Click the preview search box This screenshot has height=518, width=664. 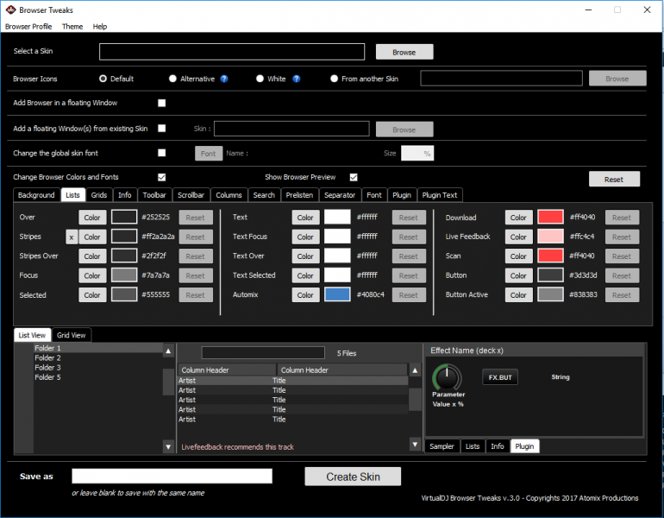coord(263,353)
